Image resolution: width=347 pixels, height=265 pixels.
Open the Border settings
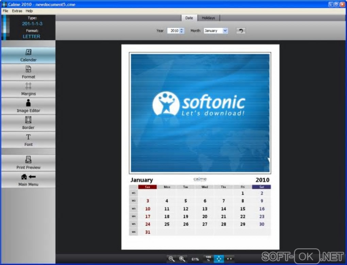tap(28, 123)
